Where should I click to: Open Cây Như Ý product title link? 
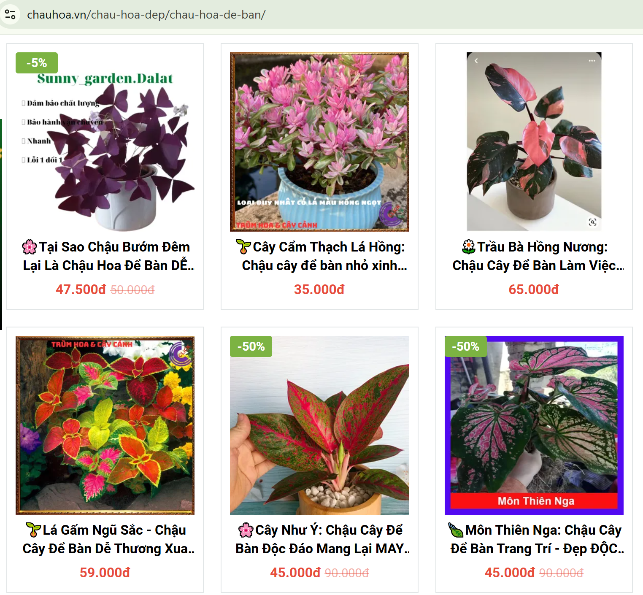coord(323,539)
